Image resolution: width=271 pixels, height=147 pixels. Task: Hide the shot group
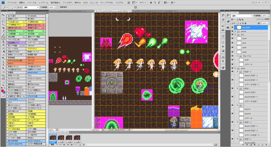[x=232, y=35]
